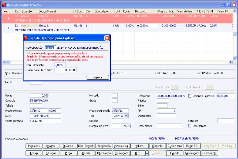238x159 pixels.
Task: Click the Repetir button
Action: coord(86,153)
